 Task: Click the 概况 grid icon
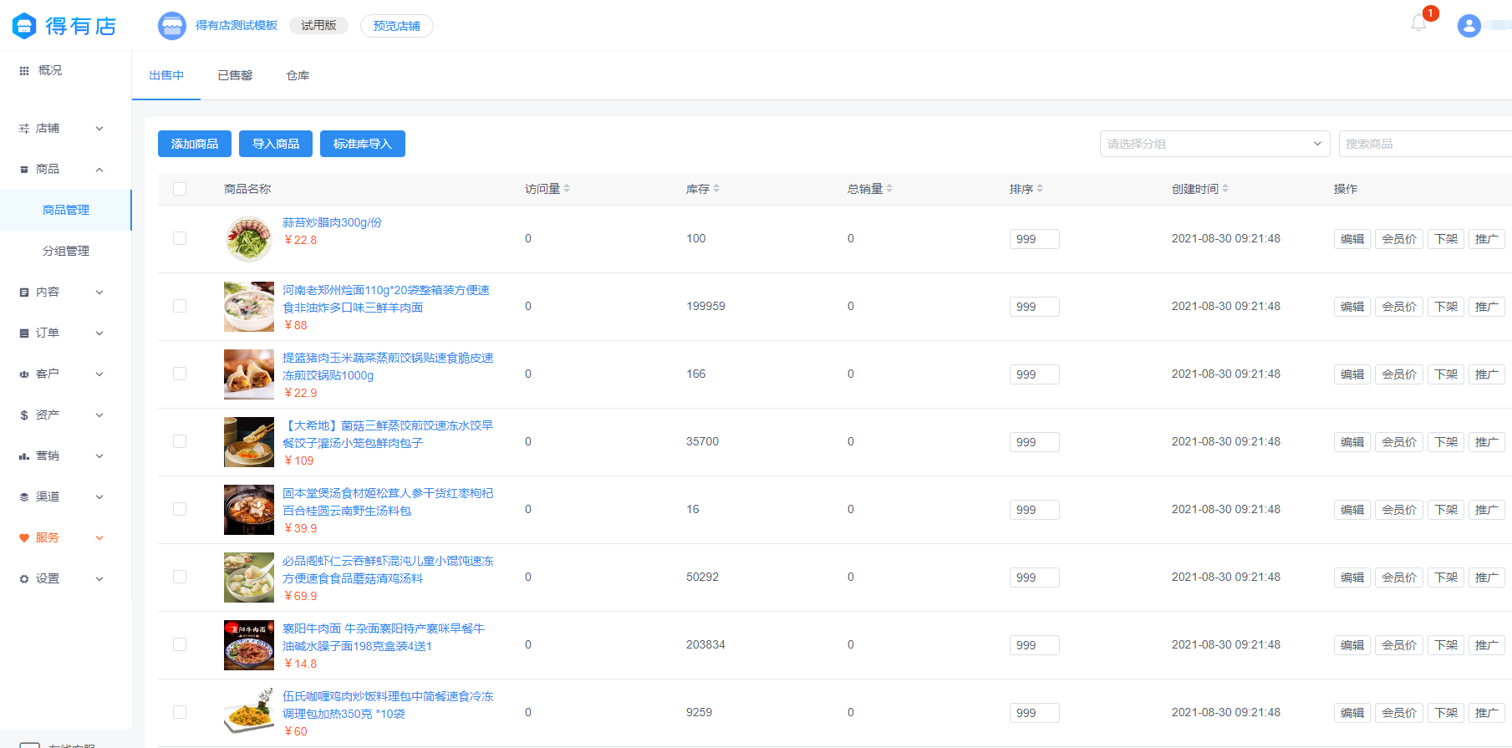(x=24, y=71)
